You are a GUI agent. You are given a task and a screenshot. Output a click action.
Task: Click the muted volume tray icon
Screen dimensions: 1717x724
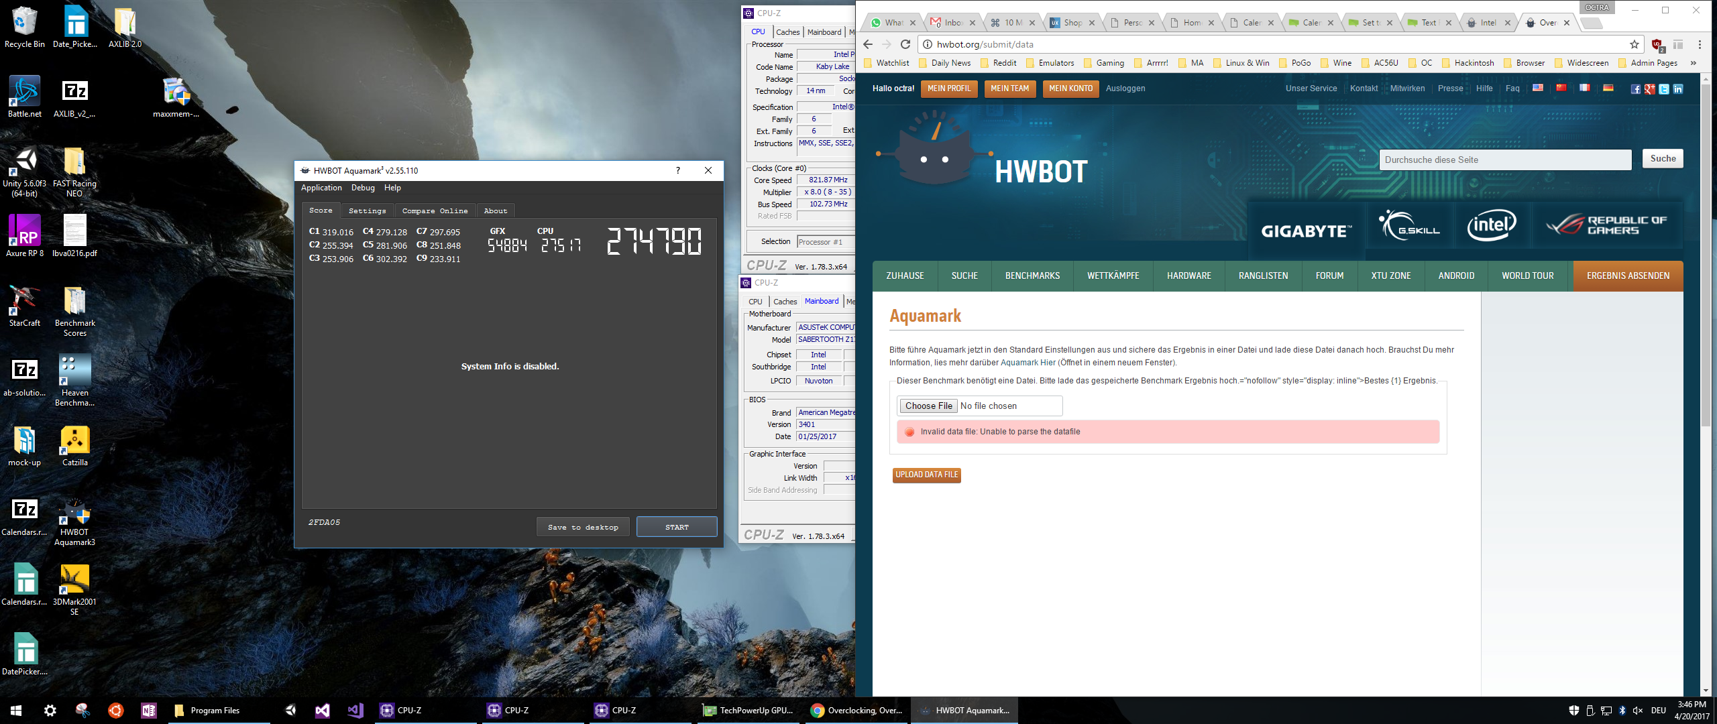[1638, 710]
